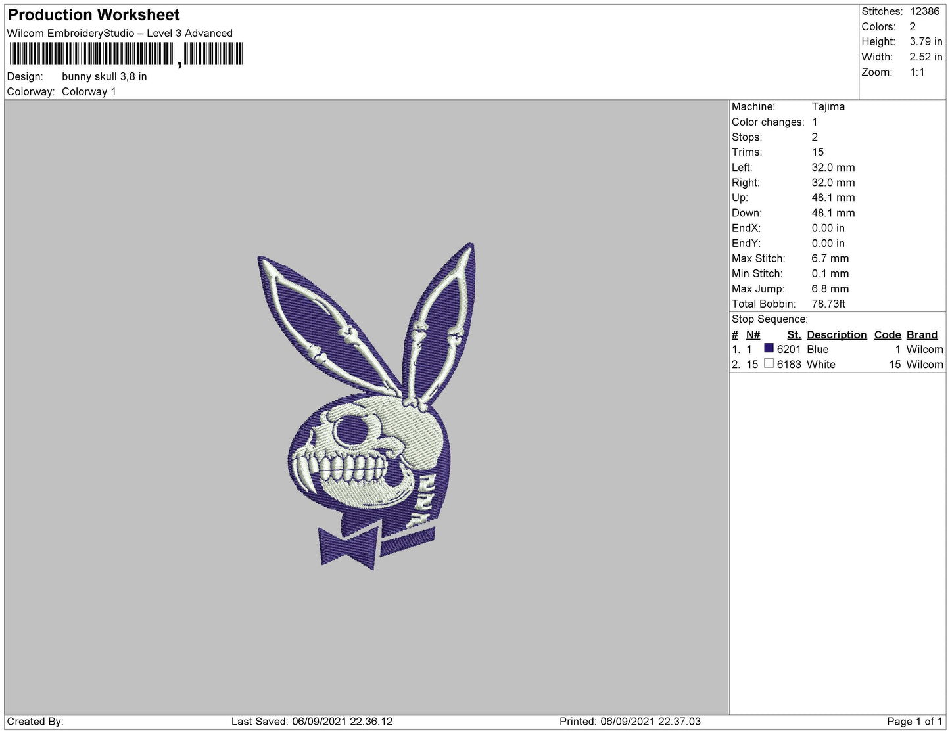Screen dimensions: 950x734
Task: Click the Height value '3.79 in'
Action: [926, 41]
